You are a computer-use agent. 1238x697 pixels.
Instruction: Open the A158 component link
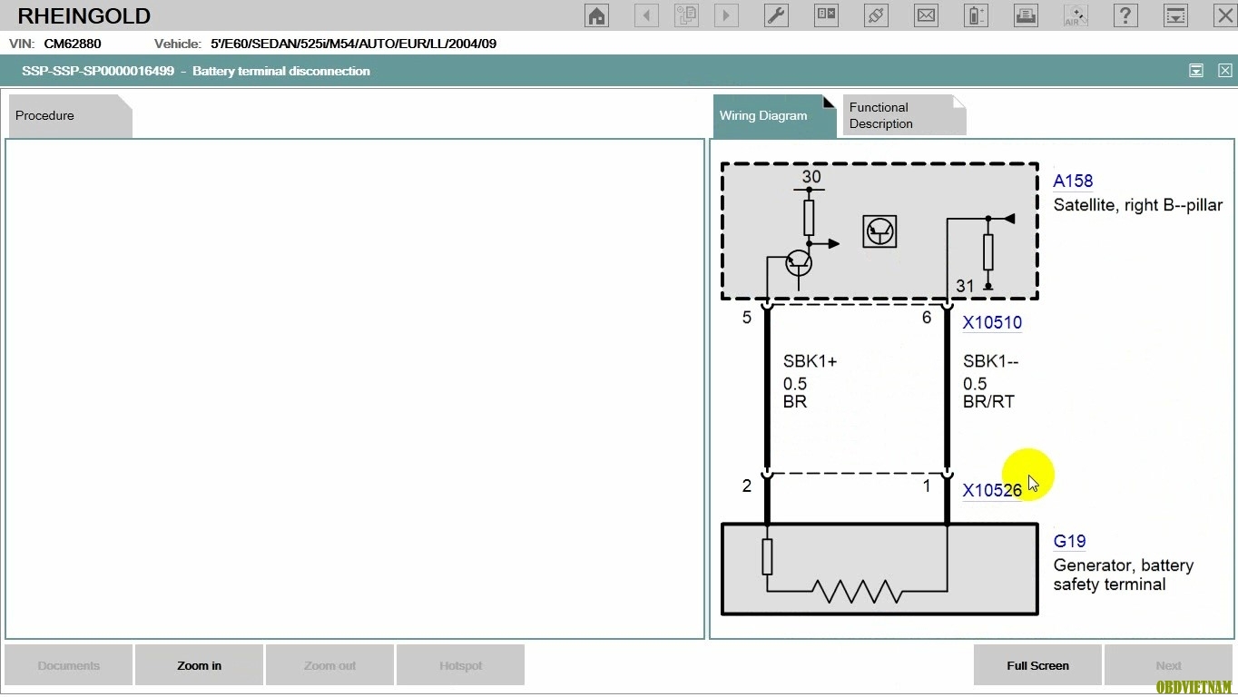(1073, 182)
